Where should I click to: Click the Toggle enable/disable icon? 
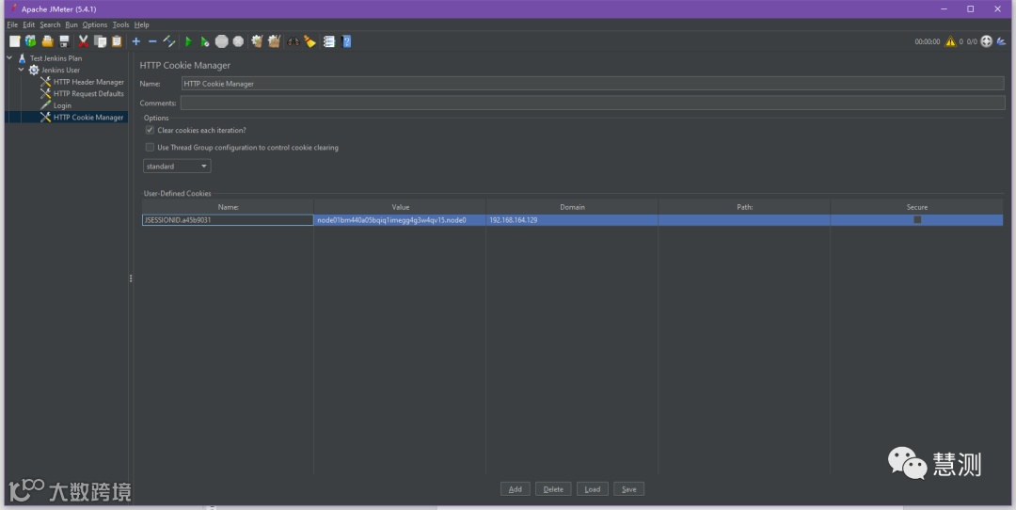pos(169,41)
